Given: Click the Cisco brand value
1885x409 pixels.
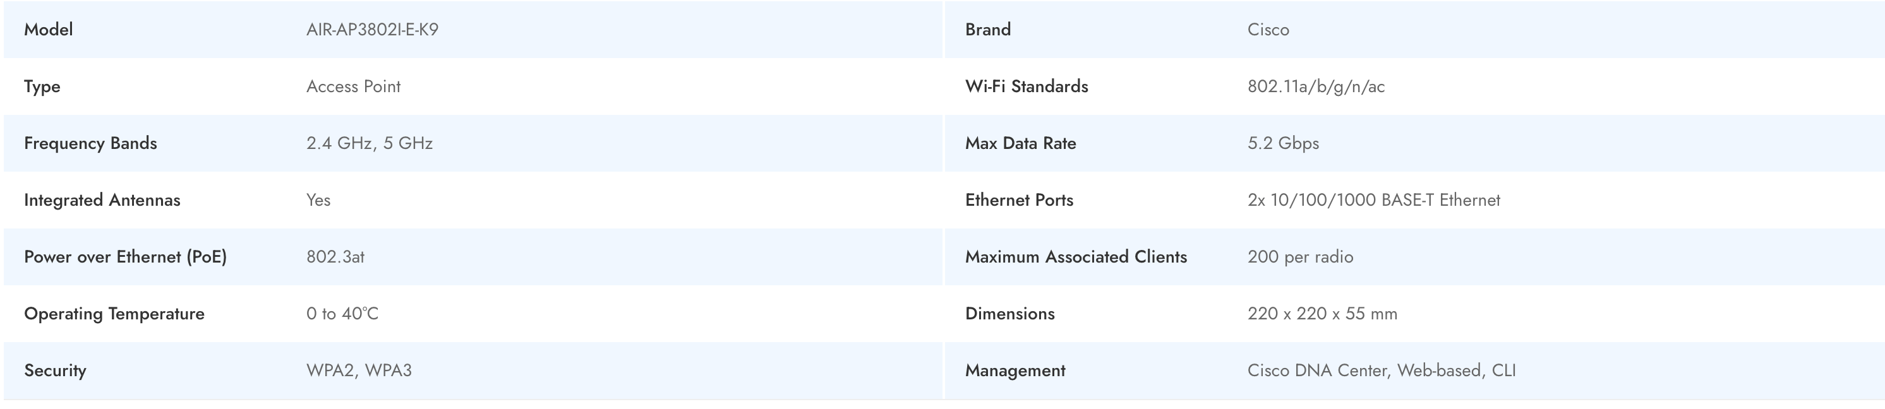Looking at the screenshot, I should click(x=1267, y=30).
